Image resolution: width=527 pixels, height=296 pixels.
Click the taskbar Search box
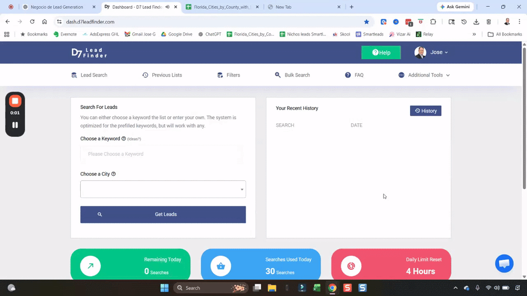point(210,288)
